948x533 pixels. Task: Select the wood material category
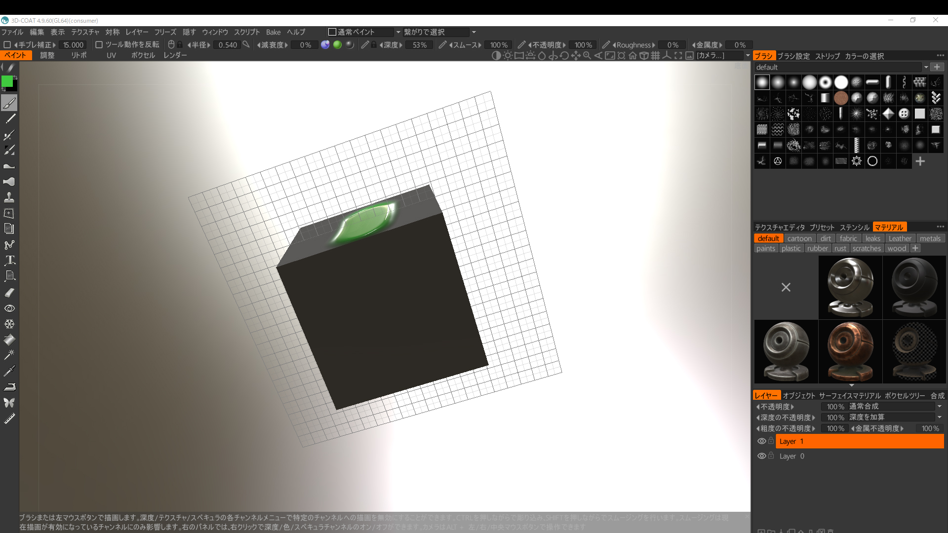click(896, 248)
